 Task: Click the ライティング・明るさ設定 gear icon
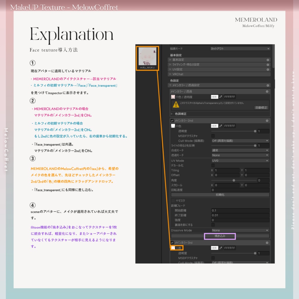[x=268, y=64]
